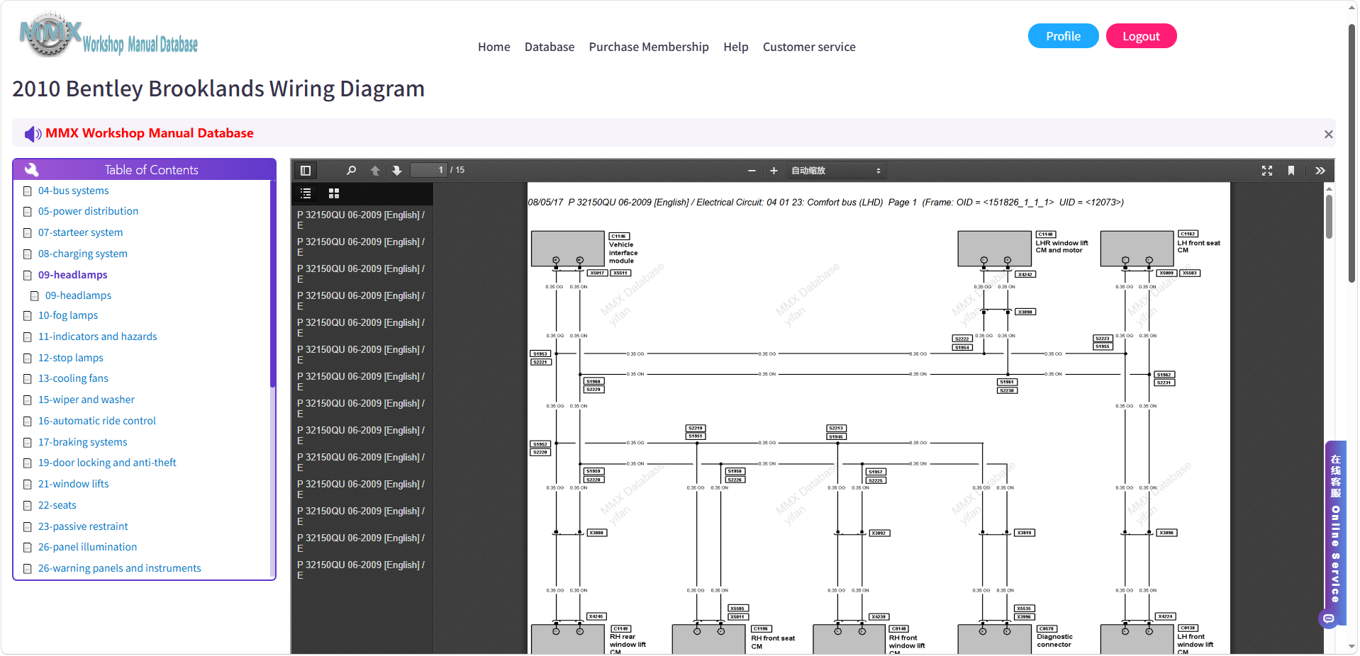Screen dimensions: 1360x656
Task: Open the 10-fog lamps section
Action: [x=68, y=315]
